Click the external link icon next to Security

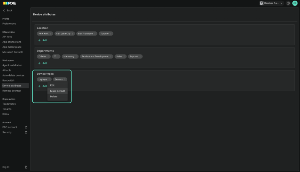[26, 132]
